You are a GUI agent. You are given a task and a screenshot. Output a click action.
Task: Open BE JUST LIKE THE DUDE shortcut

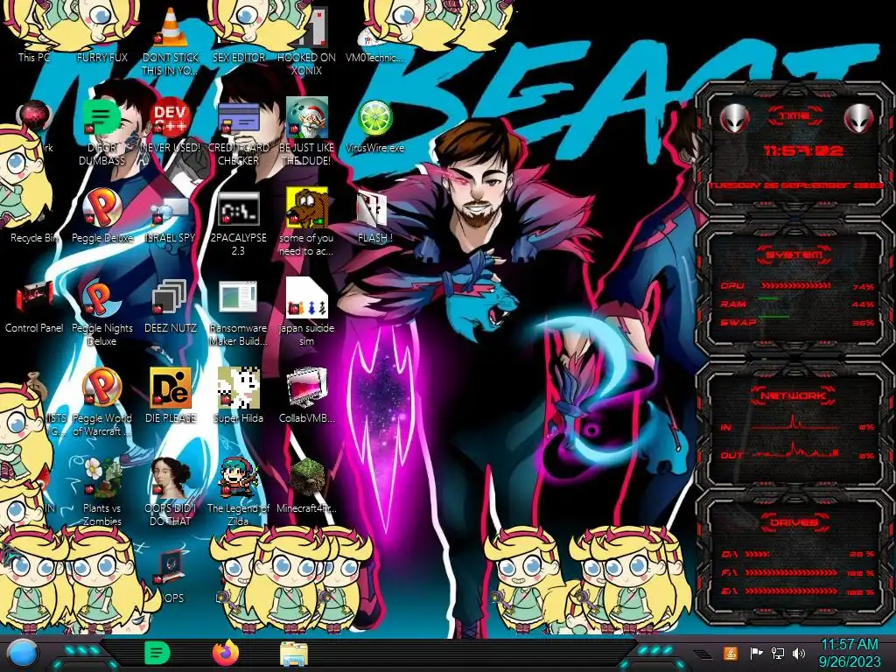pyautogui.click(x=307, y=131)
